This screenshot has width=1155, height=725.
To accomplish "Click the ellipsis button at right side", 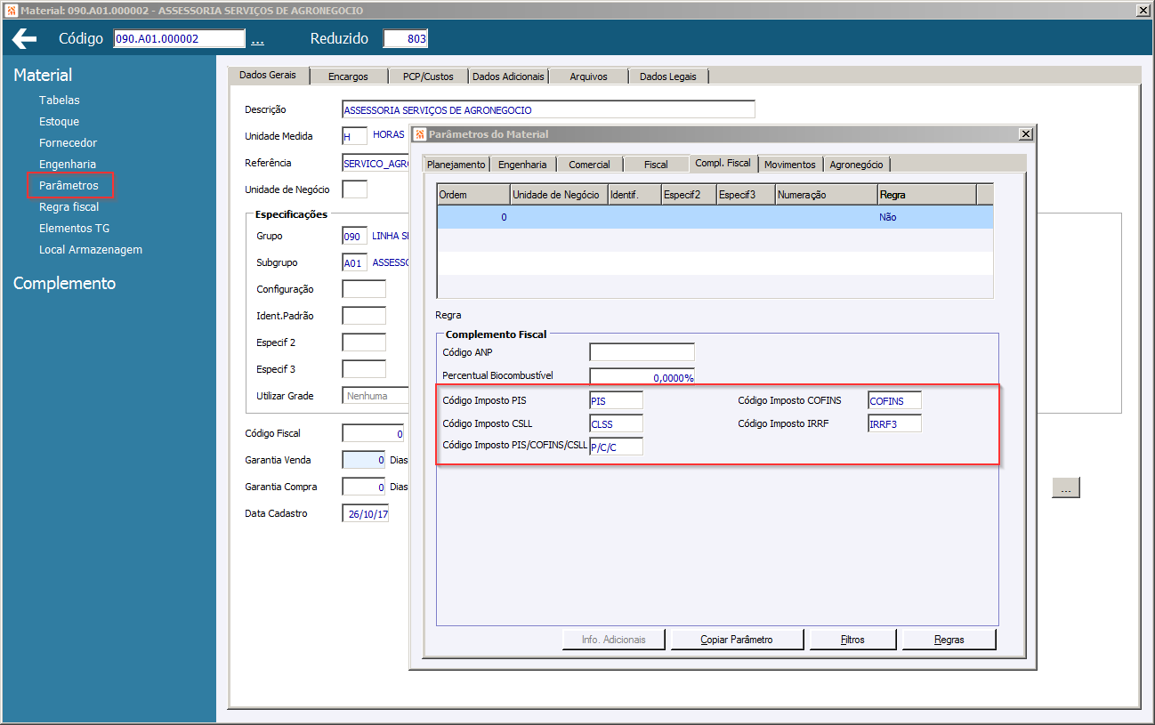I will tap(1065, 487).
